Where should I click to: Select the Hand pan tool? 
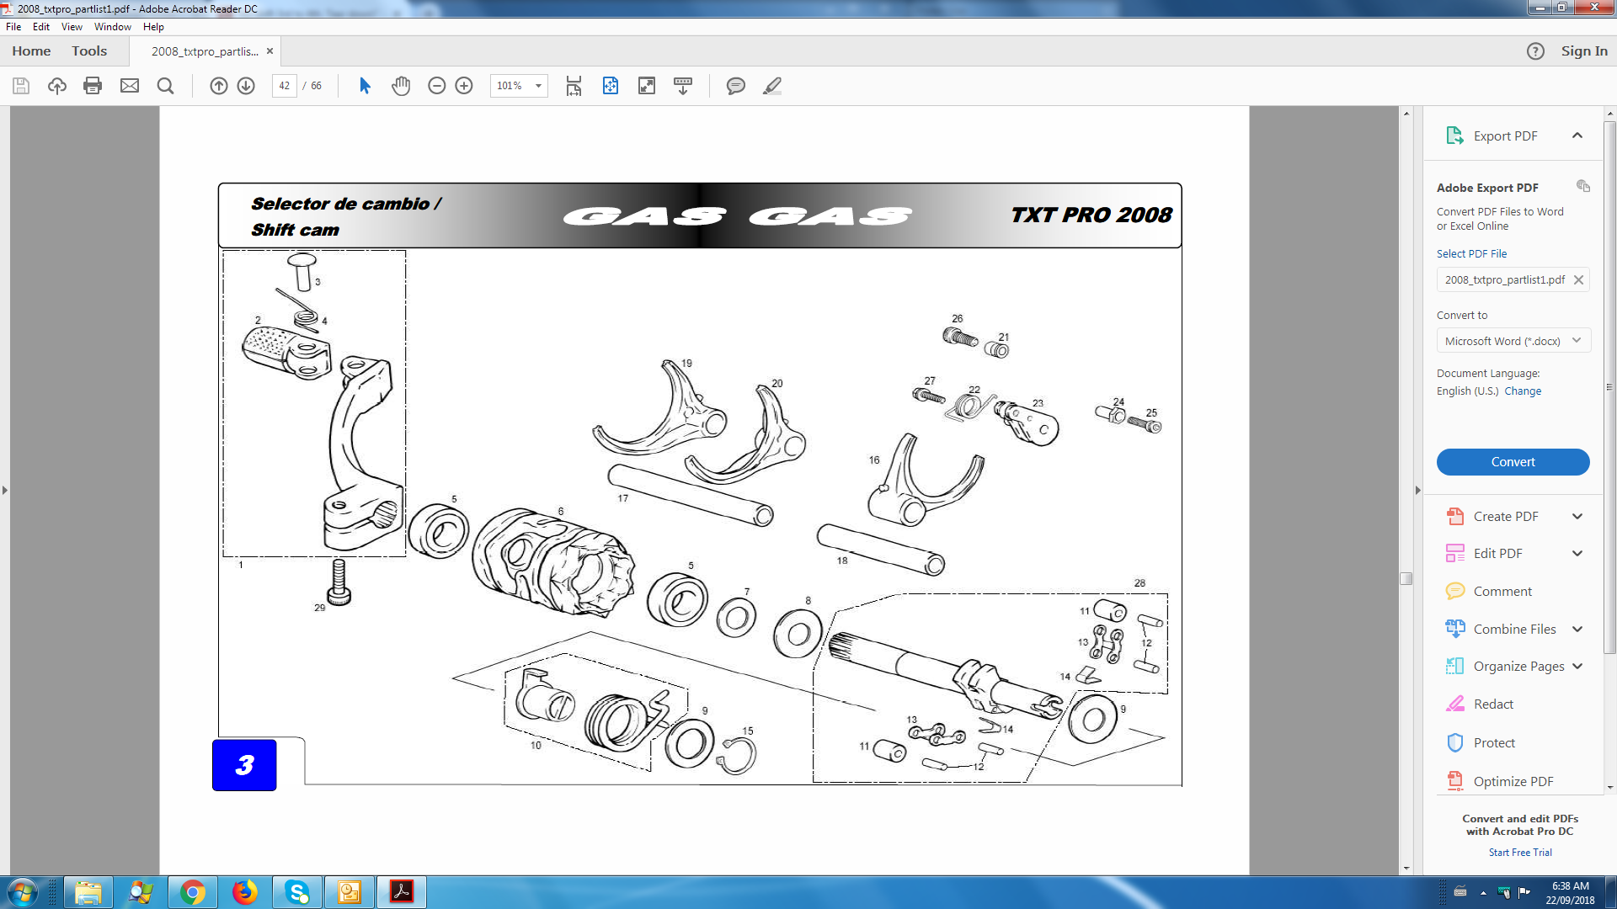(x=401, y=86)
